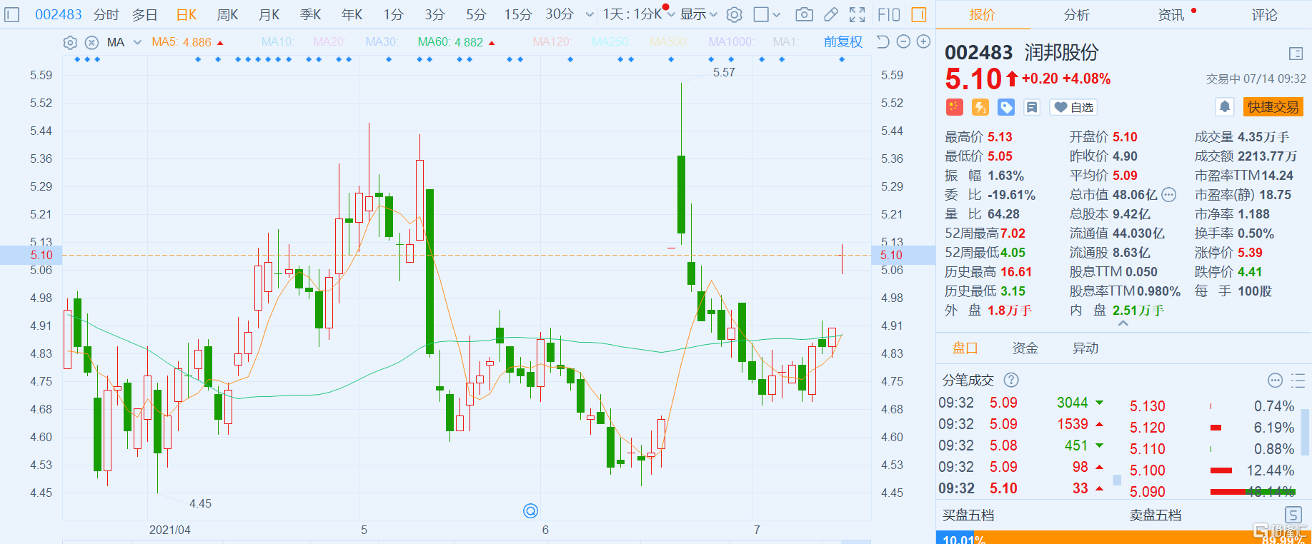Open chart settings gear in top toolbar

735,14
